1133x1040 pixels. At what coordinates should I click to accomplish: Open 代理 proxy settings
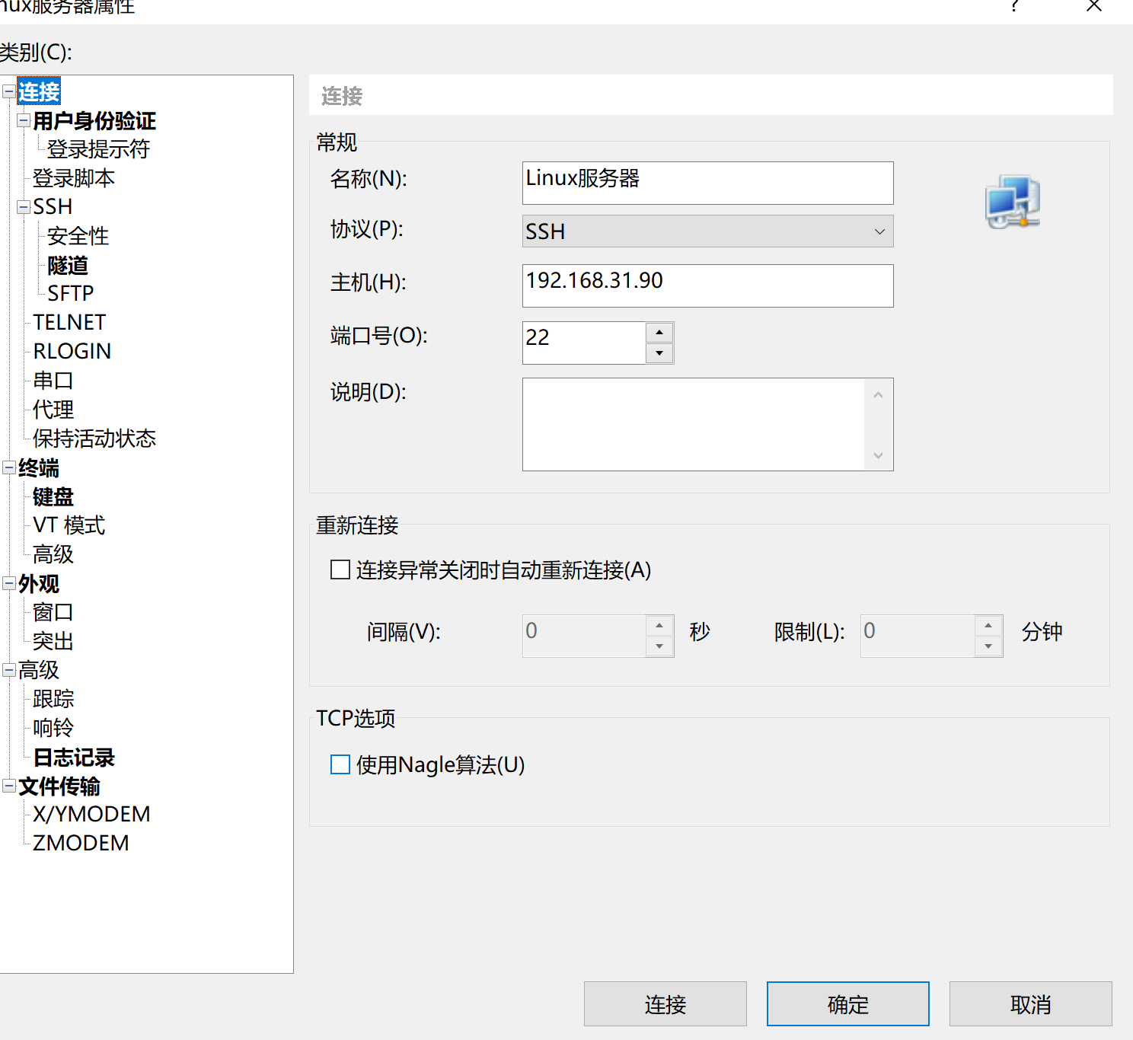coord(52,410)
